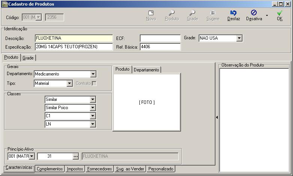The height and width of the screenshot is (176, 293).
Task: Deactivate product with the Desativa icon
Action: pos(254,12)
